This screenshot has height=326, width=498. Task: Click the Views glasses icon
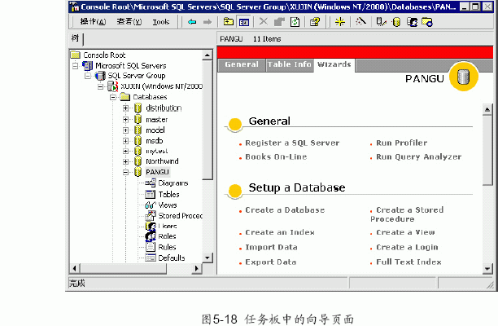[x=151, y=205]
